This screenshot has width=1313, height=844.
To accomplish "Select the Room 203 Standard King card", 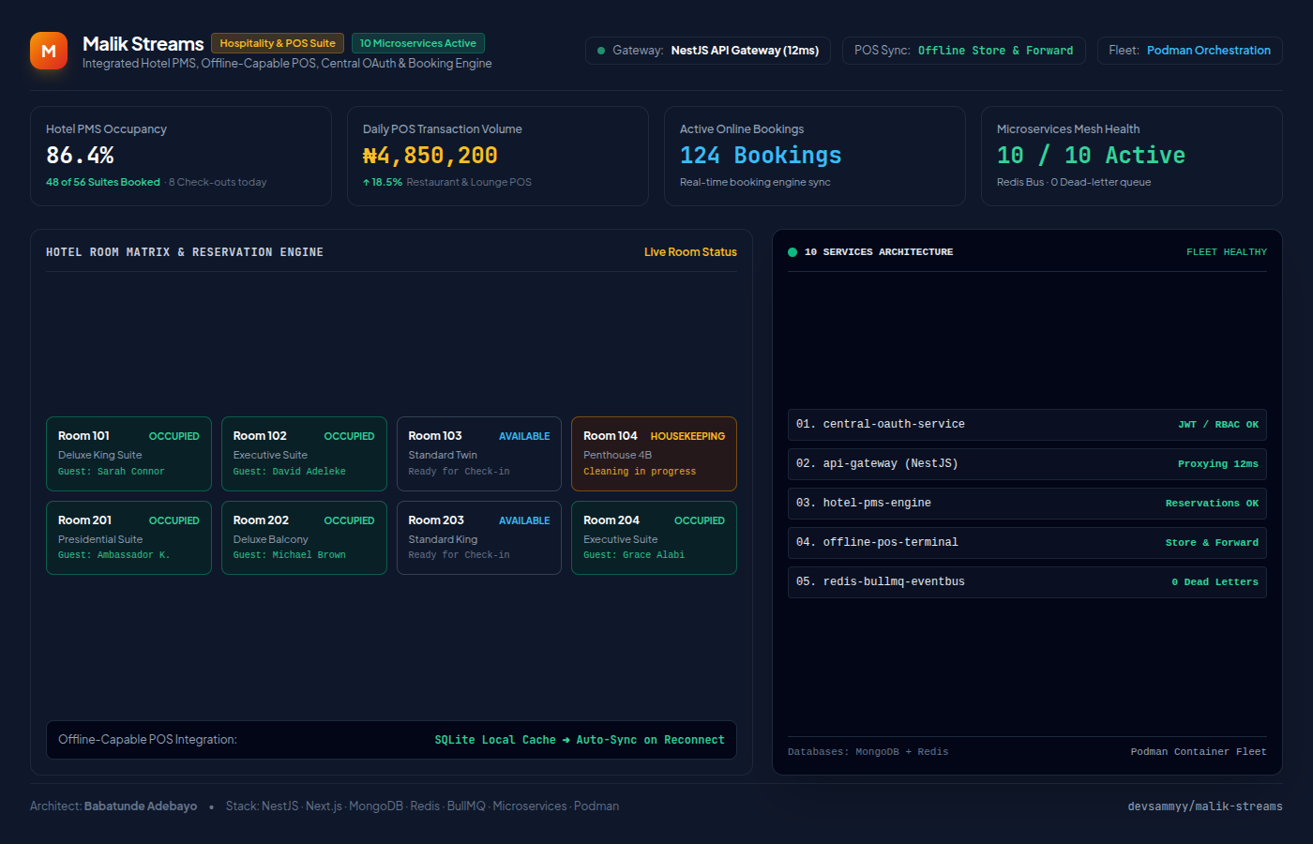I will [x=479, y=537].
